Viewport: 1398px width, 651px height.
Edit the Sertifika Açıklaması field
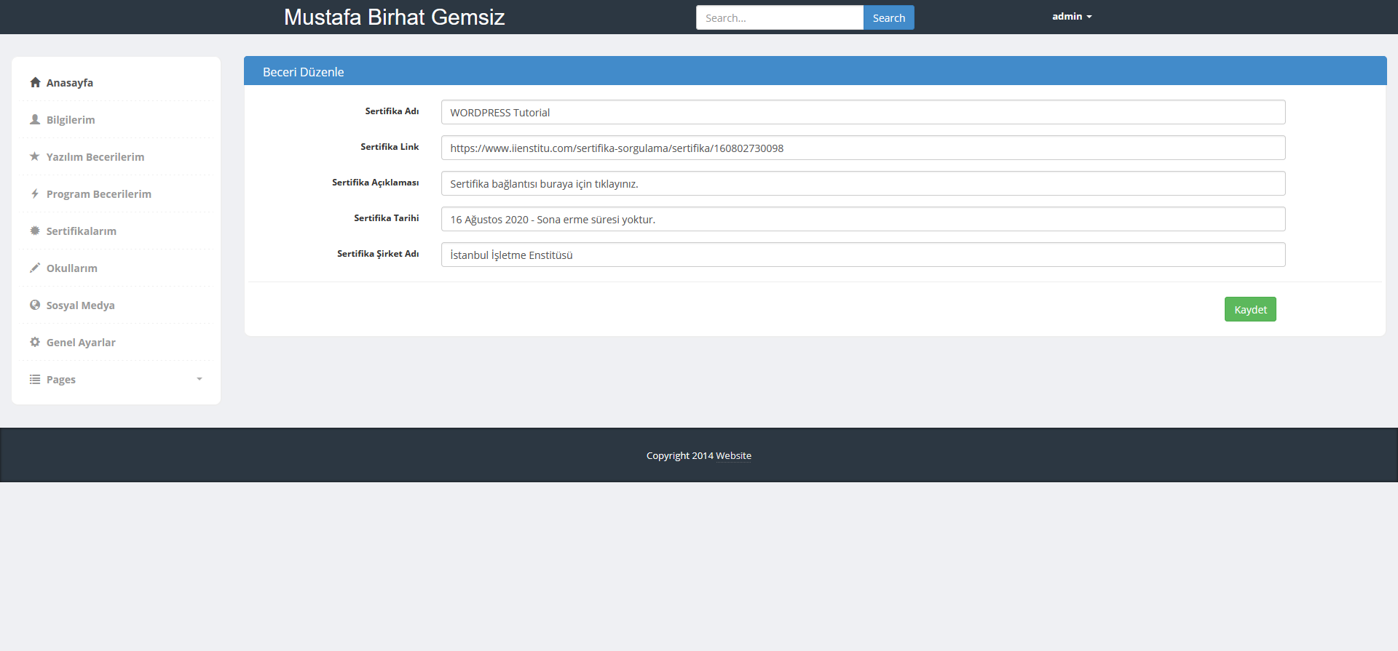863,183
